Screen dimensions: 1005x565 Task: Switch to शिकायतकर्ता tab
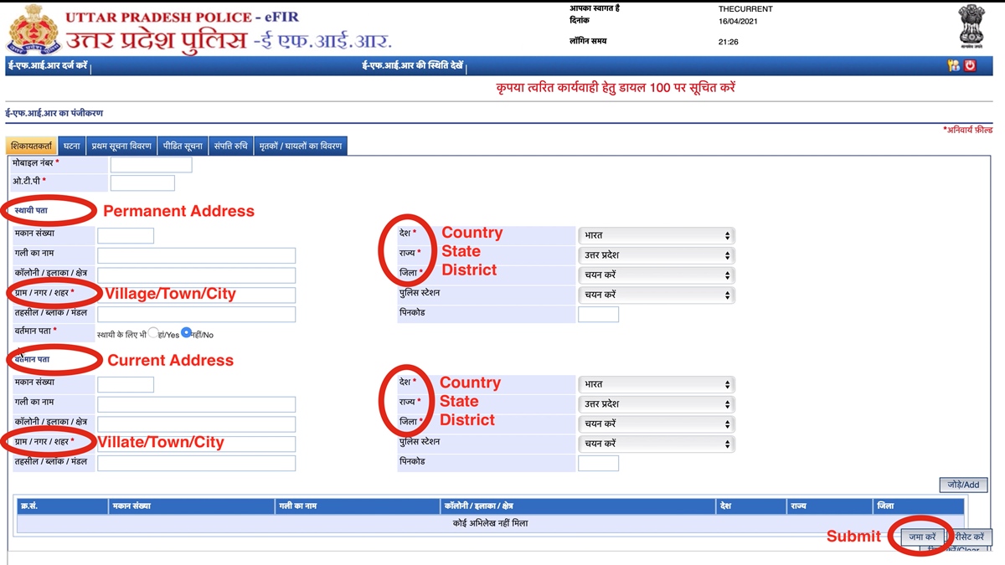[x=32, y=146]
